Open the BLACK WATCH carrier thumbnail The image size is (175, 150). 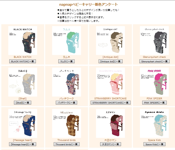[x=23, y=41]
